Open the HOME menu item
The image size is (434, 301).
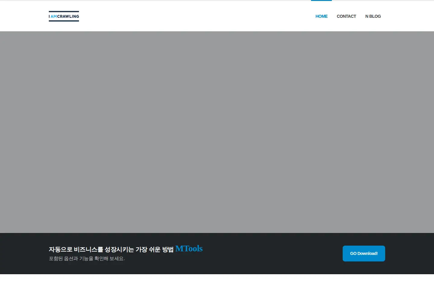(321, 16)
